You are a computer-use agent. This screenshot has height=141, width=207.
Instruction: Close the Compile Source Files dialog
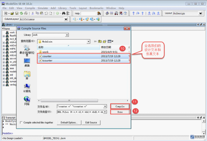tap(127, 29)
